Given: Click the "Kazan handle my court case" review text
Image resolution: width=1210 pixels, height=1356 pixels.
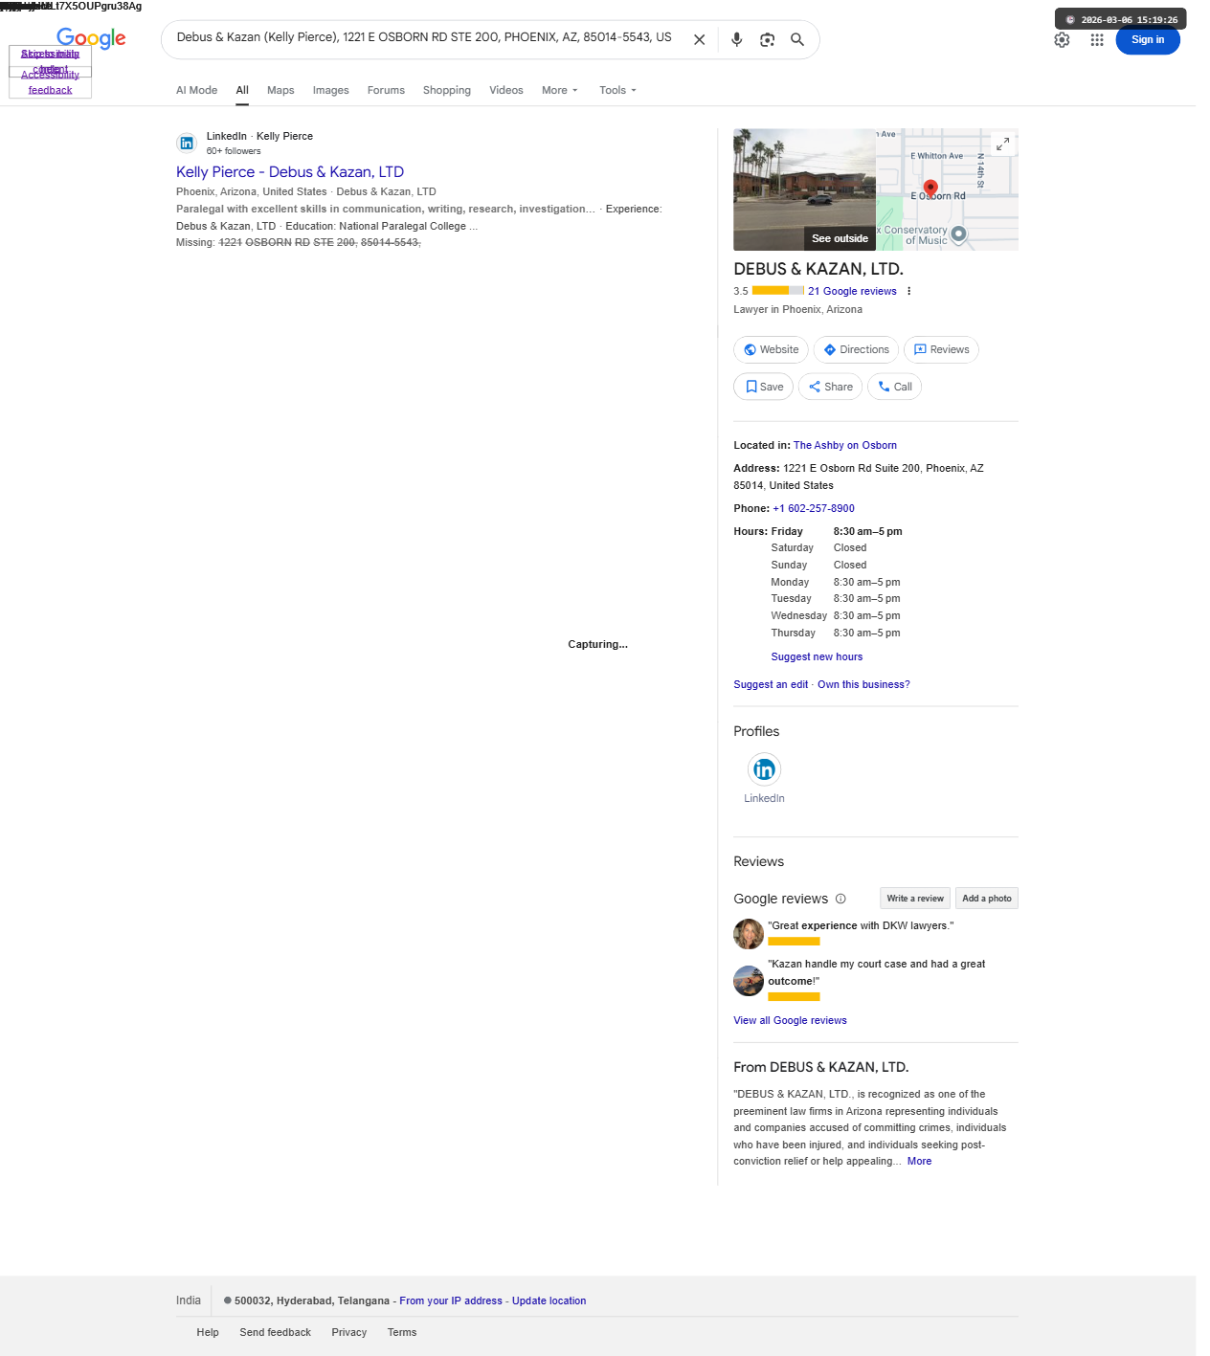Looking at the screenshot, I should click(876, 972).
